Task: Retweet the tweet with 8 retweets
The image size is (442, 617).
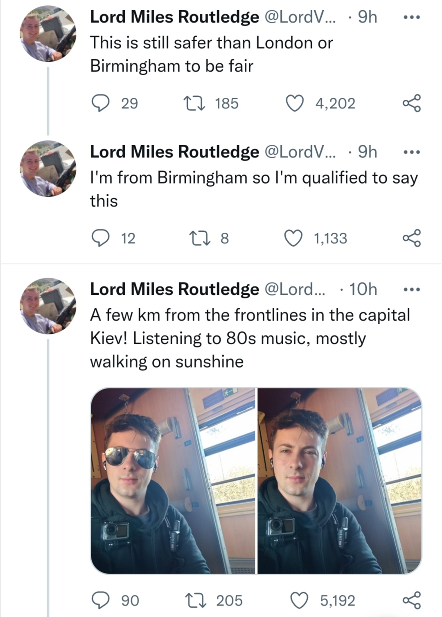Action: (x=199, y=238)
